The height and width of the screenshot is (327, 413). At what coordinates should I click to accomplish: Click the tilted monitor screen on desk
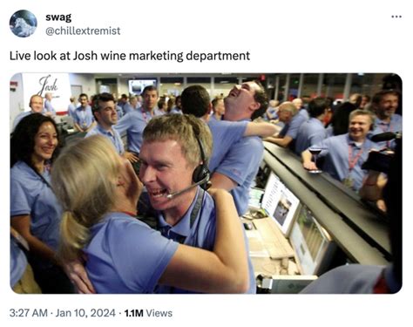tap(280, 202)
